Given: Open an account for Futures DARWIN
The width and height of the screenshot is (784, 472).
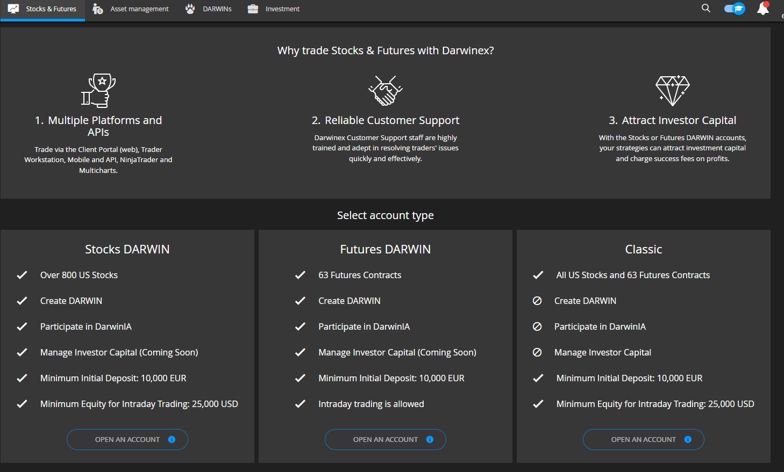Looking at the screenshot, I should point(385,439).
